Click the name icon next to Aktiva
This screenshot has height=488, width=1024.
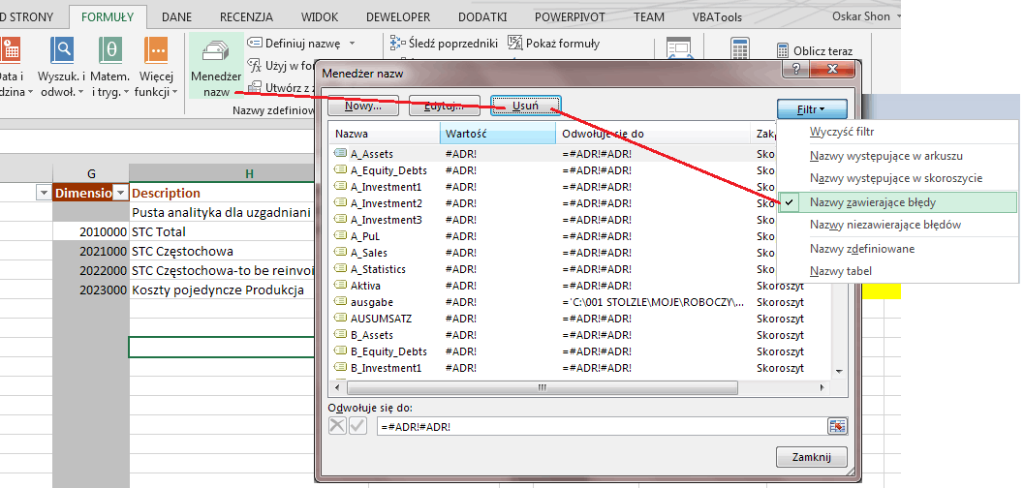click(x=340, y=285)
